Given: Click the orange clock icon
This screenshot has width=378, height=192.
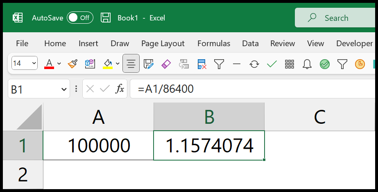Looking at the screenshot, I should (x=360, y=64).
